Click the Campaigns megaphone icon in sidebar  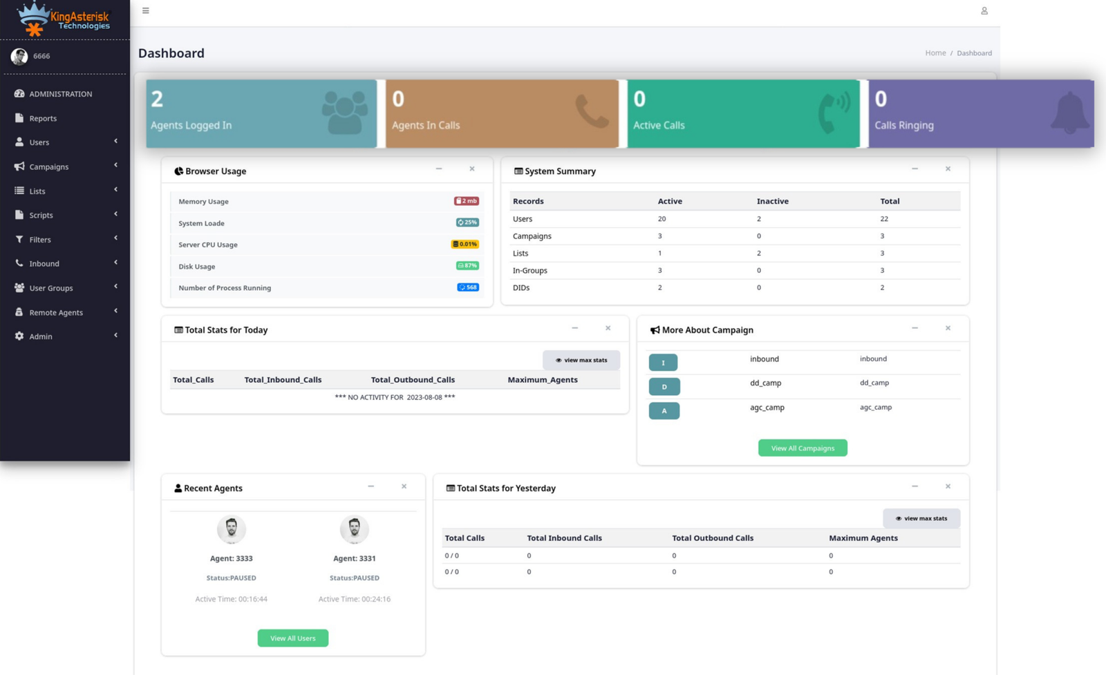click(19, 167)
